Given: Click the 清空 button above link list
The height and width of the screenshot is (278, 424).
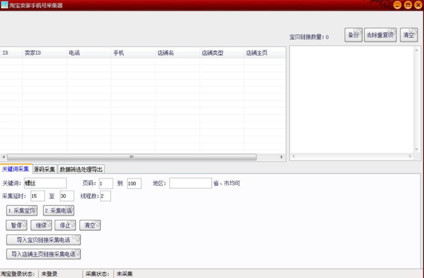Looking at the screenshot, I should pos(409,35).
